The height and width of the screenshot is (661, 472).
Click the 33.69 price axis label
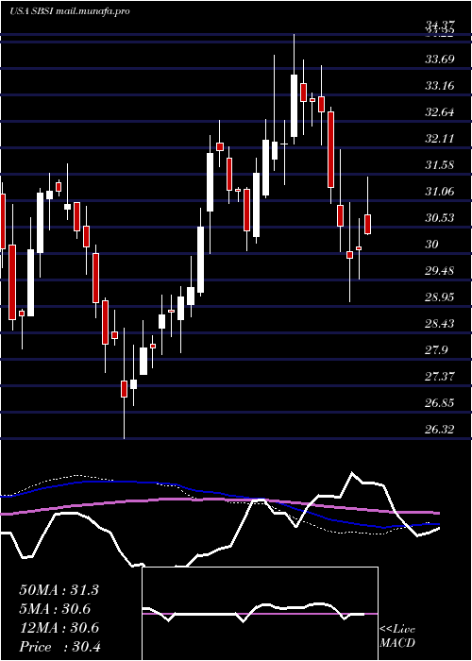click(x=440, y=59)
